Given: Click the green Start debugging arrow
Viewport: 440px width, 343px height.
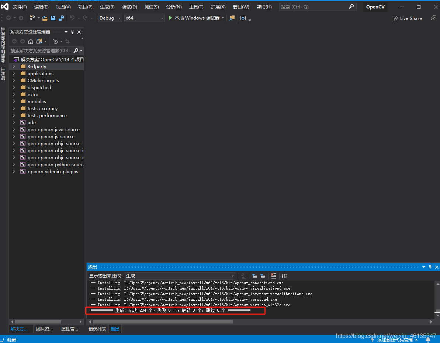Looking at the screenshot, I should pos(170,18).
